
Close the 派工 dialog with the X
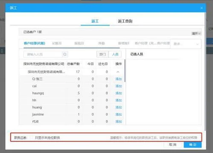(x=201, y=8)
